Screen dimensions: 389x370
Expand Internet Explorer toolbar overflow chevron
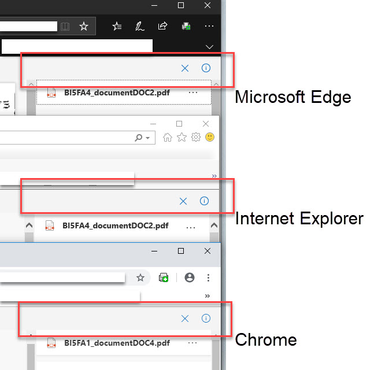[214, 176]
